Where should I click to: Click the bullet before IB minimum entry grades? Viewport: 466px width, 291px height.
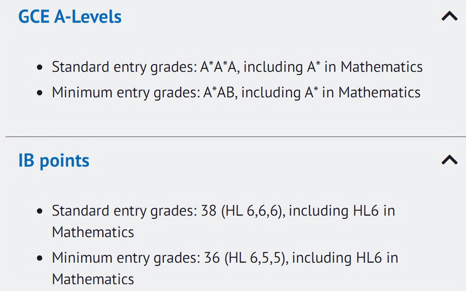[x=40, y=258]
